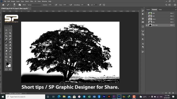Open the Opacity value dropdown
This screenshot has width=177, height=99.
[x=53, y=5]
